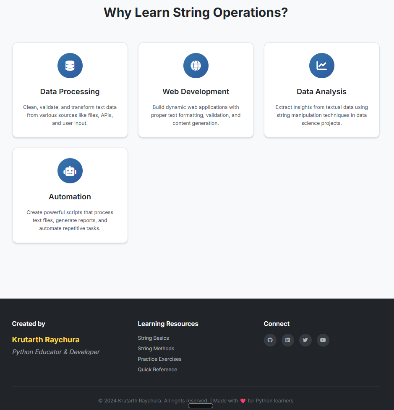Click the robot icon above Automation
The image size is (394, 410).
click(x=70, y=171)
